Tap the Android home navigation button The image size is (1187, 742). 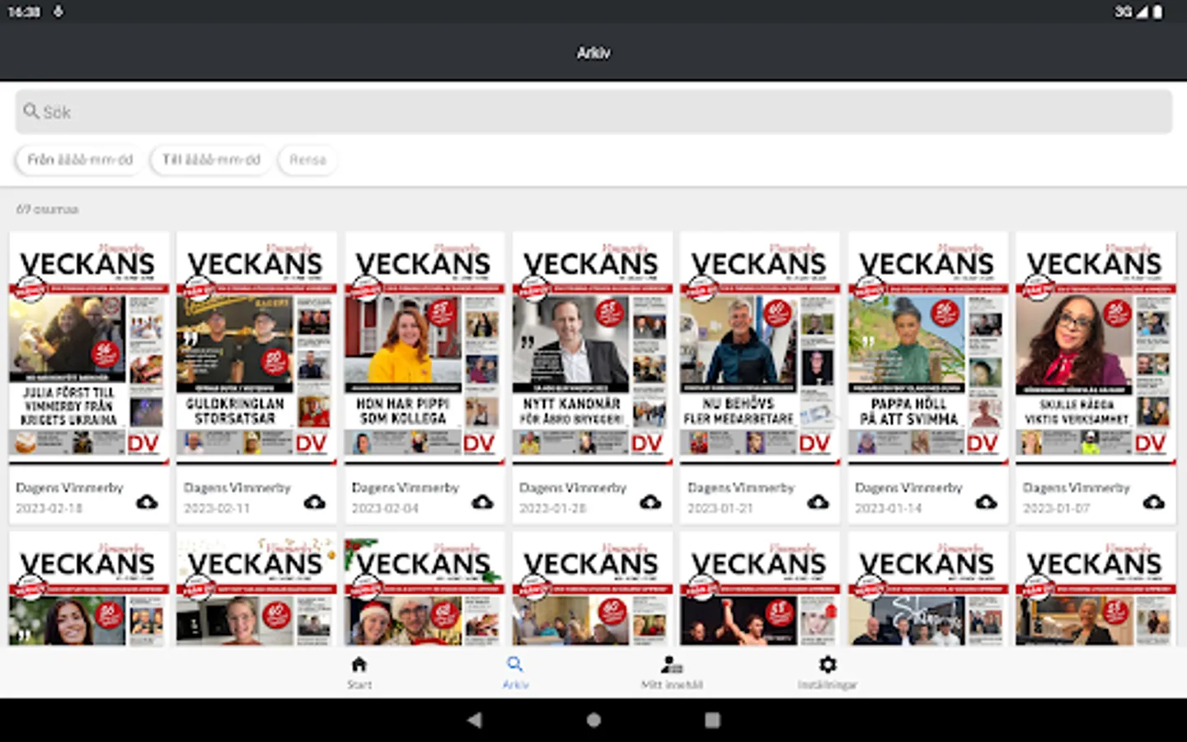coord(593,720)
